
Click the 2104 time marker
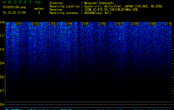[69, 24]
